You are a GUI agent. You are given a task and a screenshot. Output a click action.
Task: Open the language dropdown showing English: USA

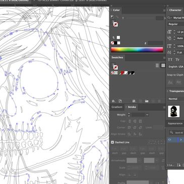pyautogui.click(x=176, y=67)
